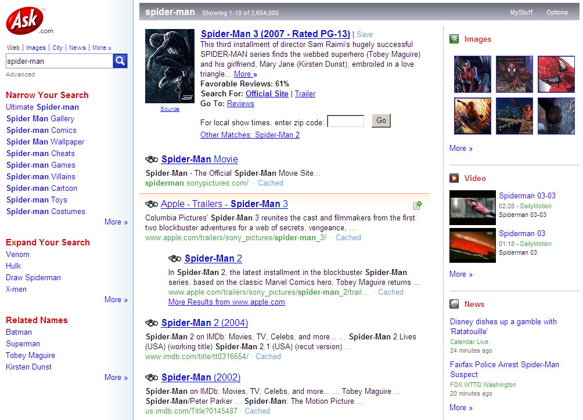
Task: Click the Go button for show times
Action: tap(381, 121)
